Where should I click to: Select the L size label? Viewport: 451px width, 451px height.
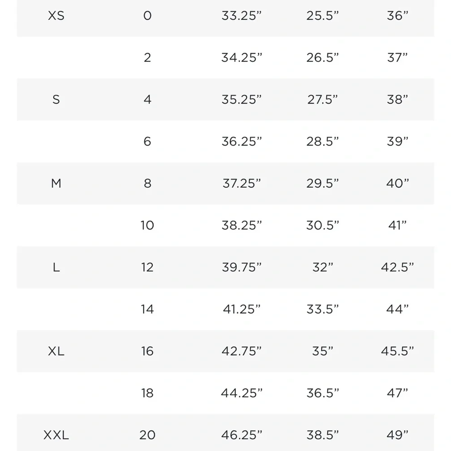pyautogui.click(x=56, y=267)
